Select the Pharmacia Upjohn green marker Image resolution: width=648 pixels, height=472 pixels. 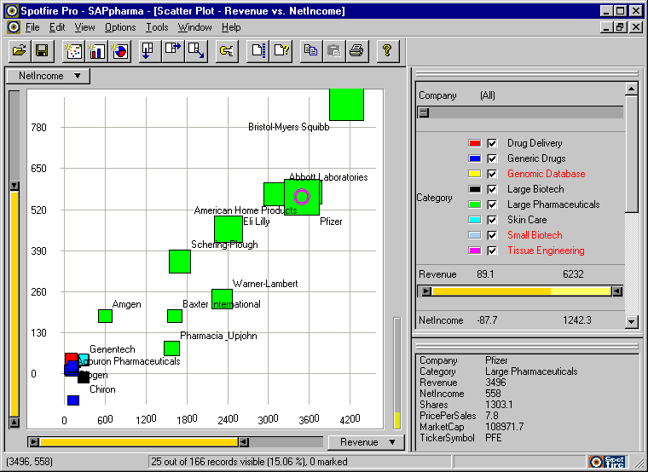171,348
